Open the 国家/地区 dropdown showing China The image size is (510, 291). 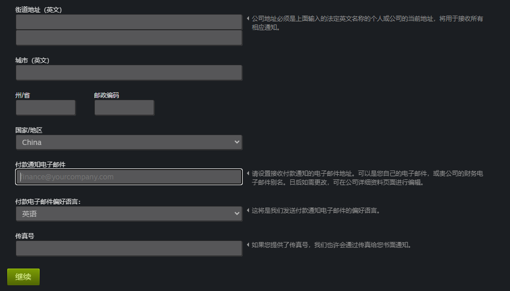coord(129,142)
